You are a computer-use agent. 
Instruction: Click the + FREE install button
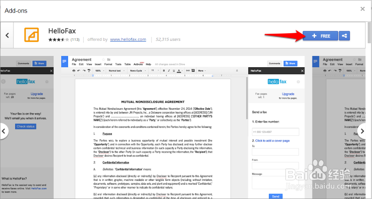coord(320,36)
